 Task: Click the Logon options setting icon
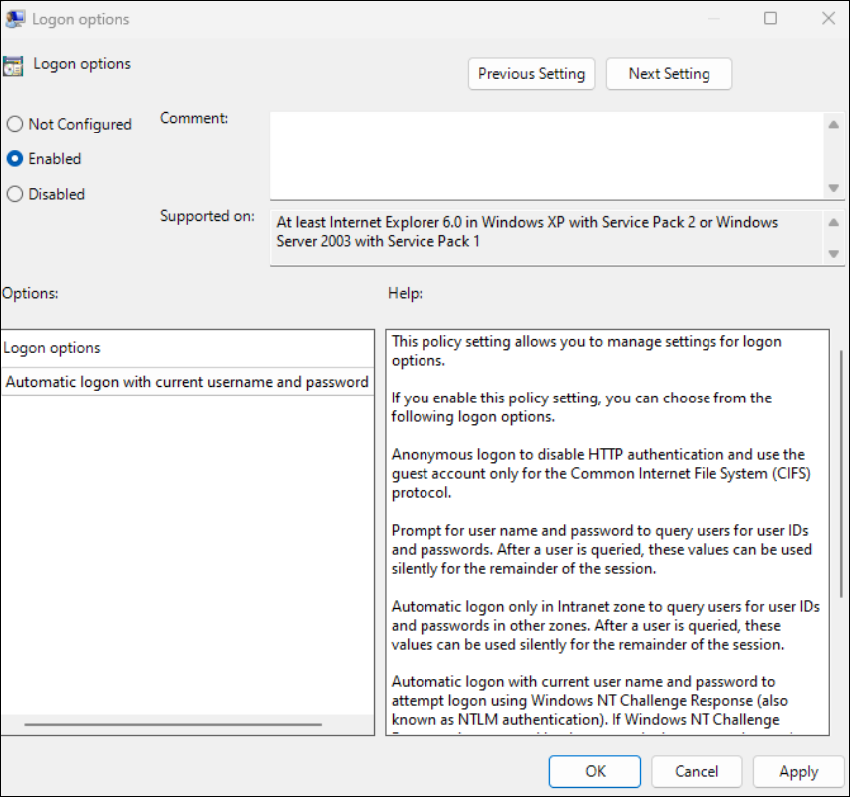13,64
